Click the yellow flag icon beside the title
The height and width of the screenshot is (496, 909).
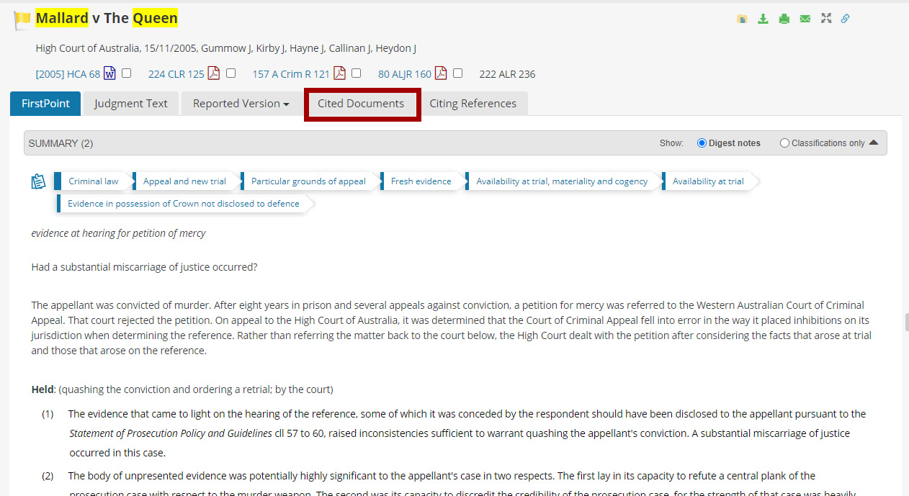pyautogui.click(x=22, y=18)
